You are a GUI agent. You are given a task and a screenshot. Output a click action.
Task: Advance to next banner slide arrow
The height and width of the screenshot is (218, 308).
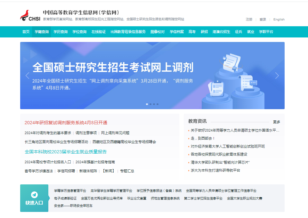277,76
